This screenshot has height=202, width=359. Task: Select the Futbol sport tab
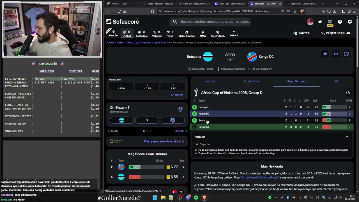point(127,34)
